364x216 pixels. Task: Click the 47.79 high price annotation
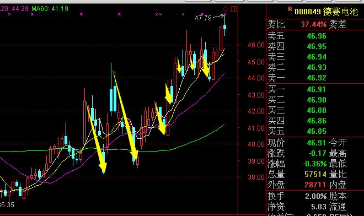(203, 18)
